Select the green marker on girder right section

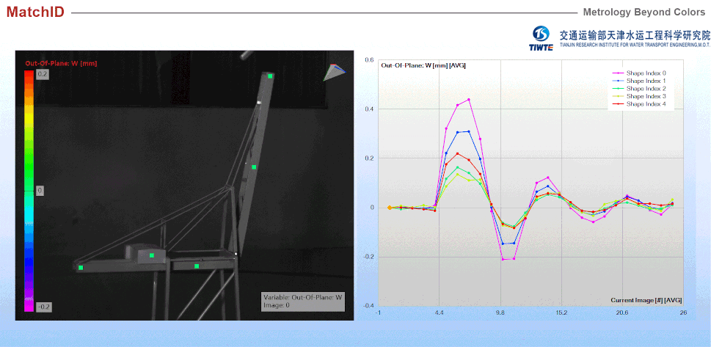(x=197, y=266)
